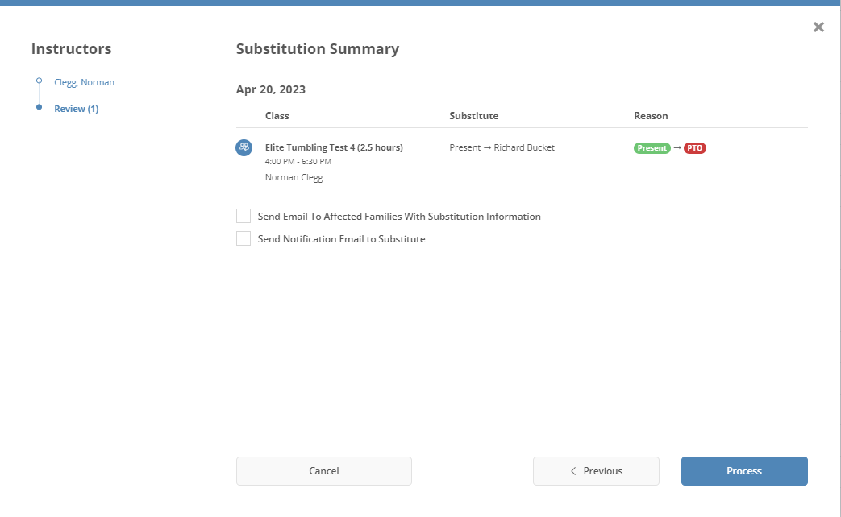Viewport: 841px width, 517px height.
Task: Click the red PTO reason badge
Action: (x=694, y=148)
